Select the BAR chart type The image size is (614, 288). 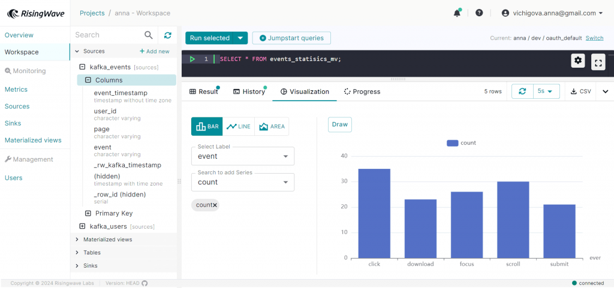tap(207, 126)
